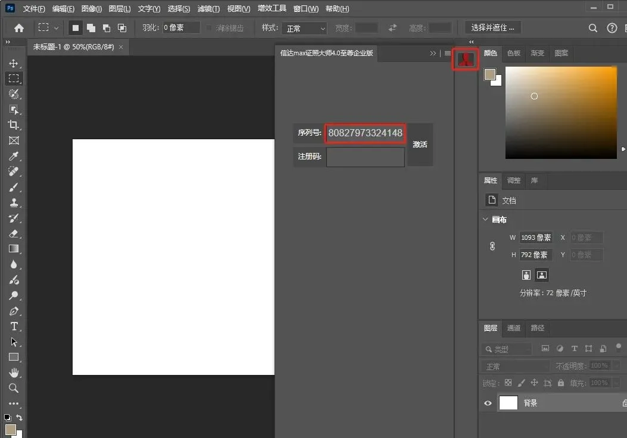Select the Zoom tool
This screenshot has width=627, height=438.
point(14,388)
